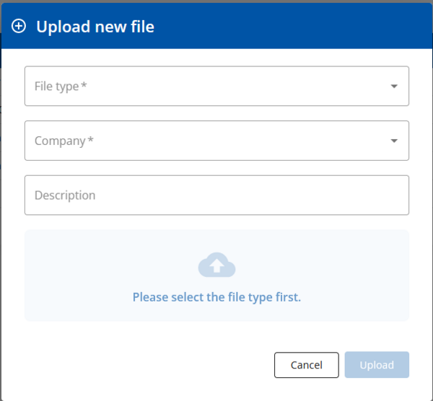Image resolution: width=433 pixels, height=401 pixels.
Task: Click the asterisk next to Company
Action: [91, 140]
